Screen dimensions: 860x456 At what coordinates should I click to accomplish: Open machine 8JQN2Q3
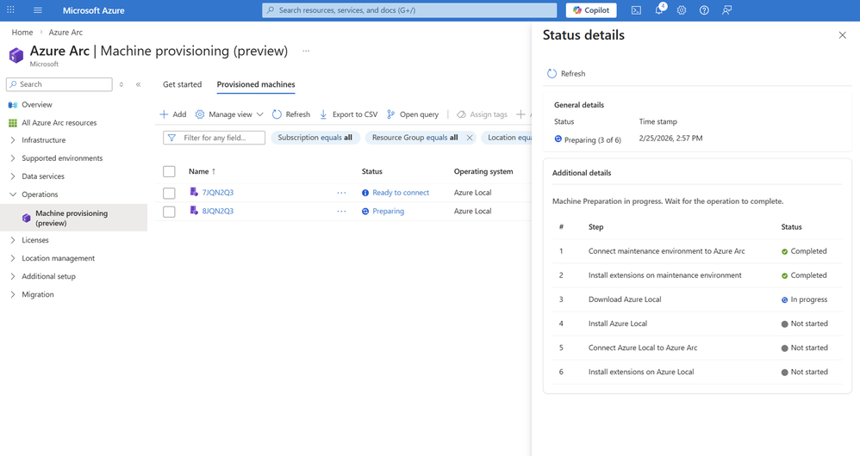[x=218, y=211]
